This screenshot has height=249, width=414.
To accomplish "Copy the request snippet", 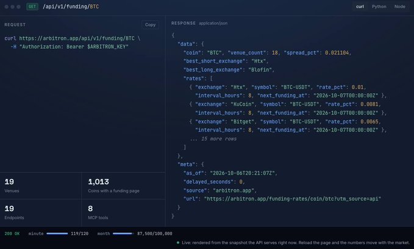I will click(150, 24).
